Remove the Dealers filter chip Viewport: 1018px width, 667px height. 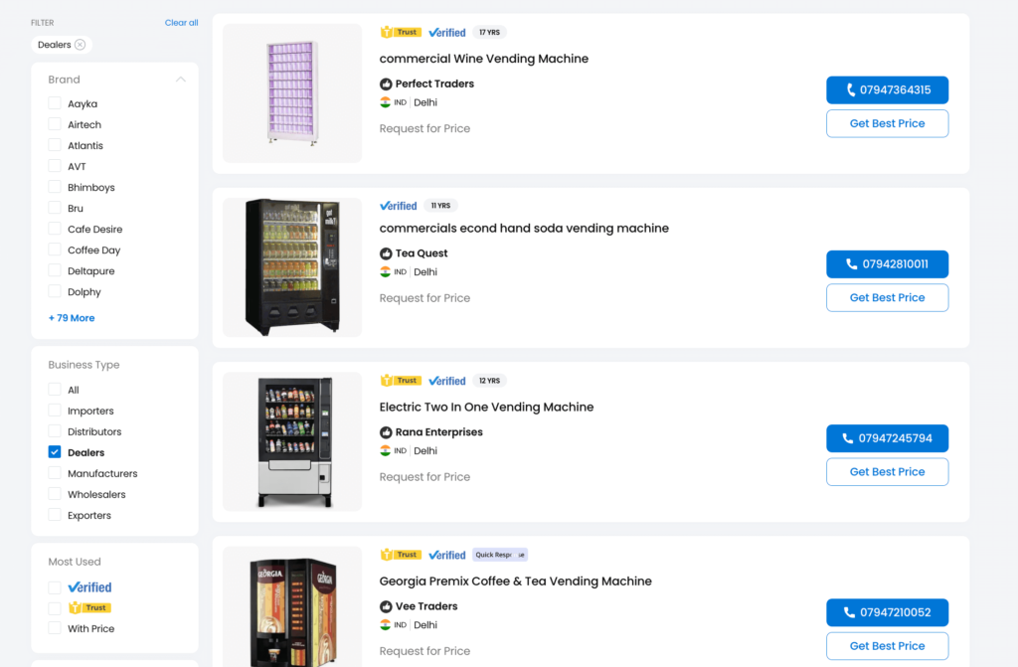pyautogui.click(x=81, y=45)
